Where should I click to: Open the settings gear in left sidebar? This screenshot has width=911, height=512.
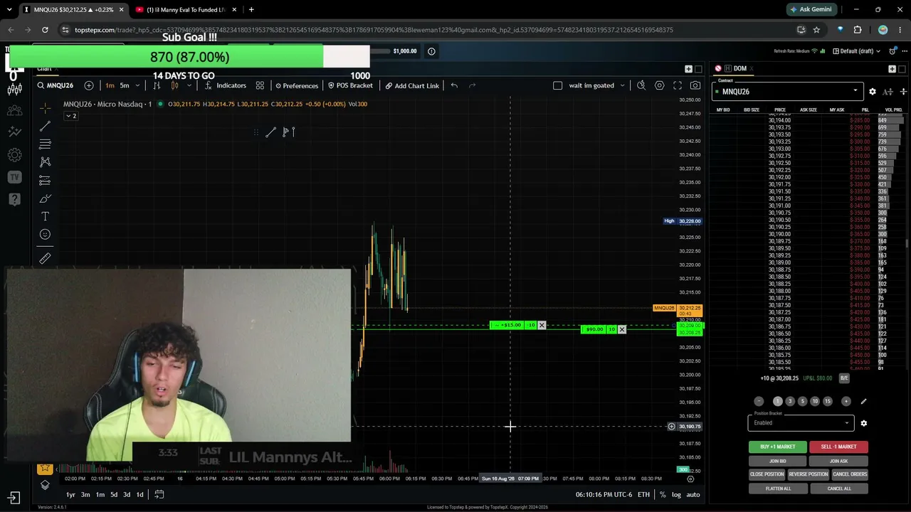[x=14, y=155]
